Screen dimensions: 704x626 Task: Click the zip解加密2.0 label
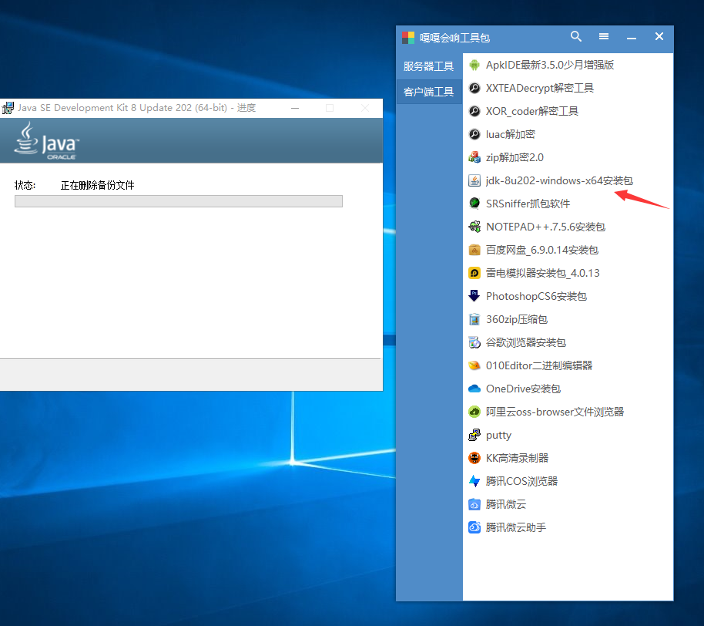click(x=515, y=157)
